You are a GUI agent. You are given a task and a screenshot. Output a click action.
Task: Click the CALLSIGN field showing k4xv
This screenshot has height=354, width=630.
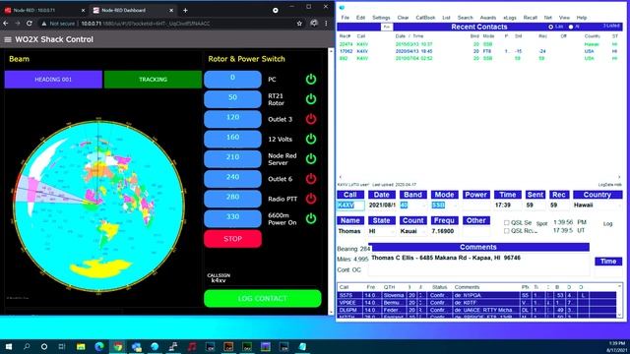pyautogui.click(x=263, y=280)
